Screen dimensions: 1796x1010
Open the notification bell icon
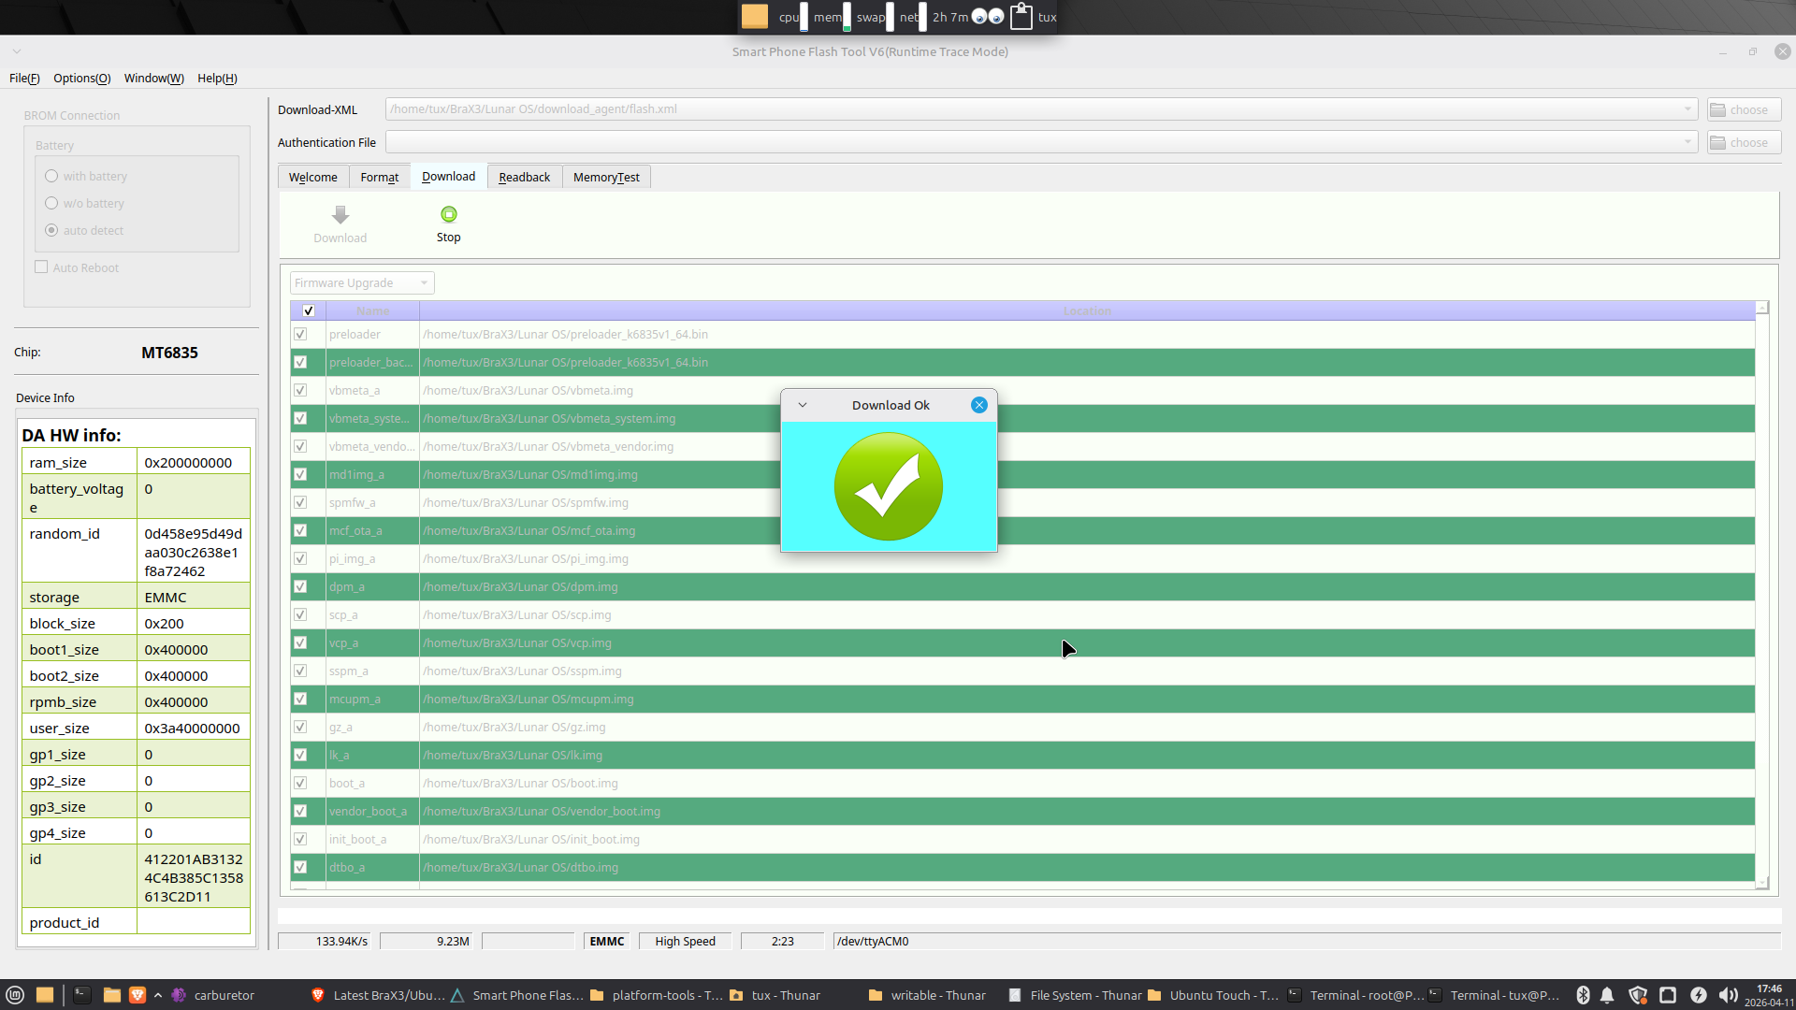pos(1607,995)
